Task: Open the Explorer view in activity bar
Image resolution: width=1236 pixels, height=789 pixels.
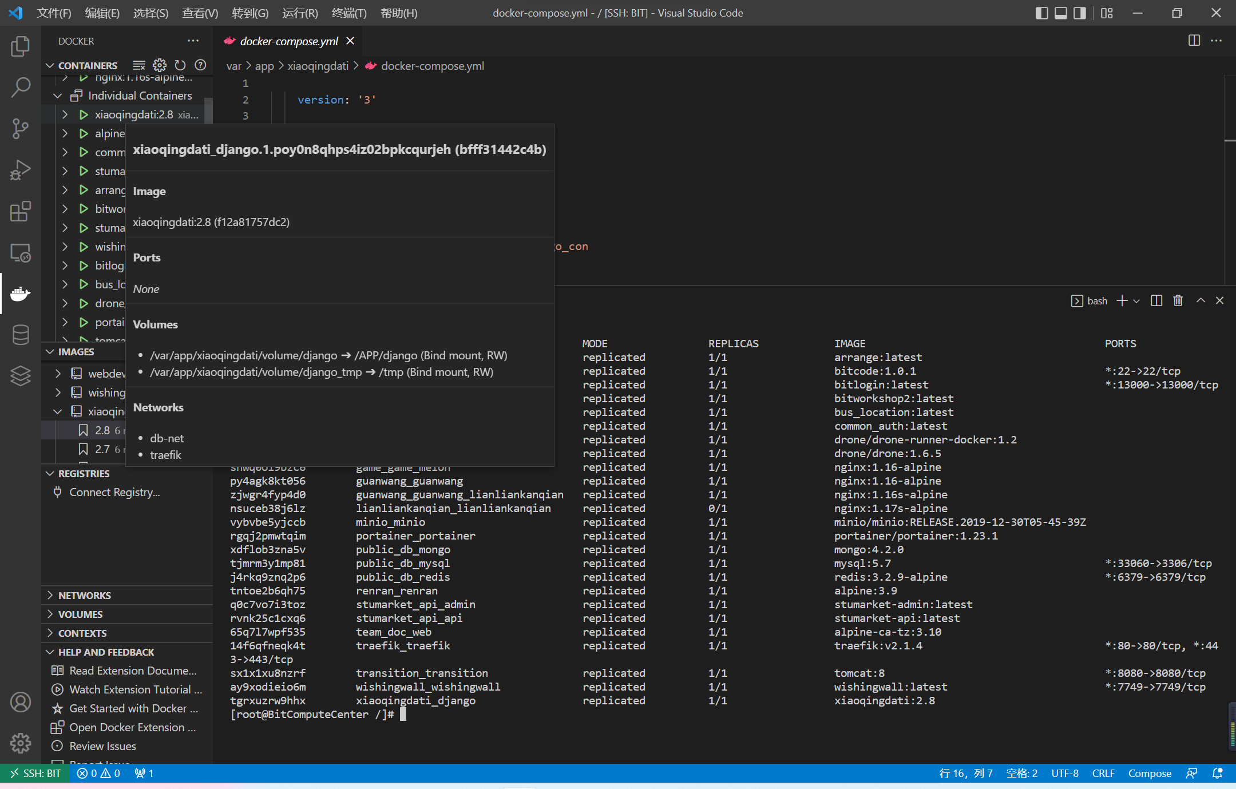Action: tap(21, 46)
